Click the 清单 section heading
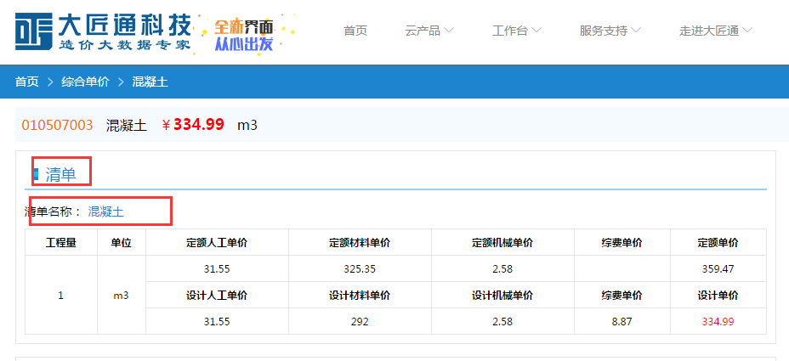This screenshot has height=361, width=789. 60,175
